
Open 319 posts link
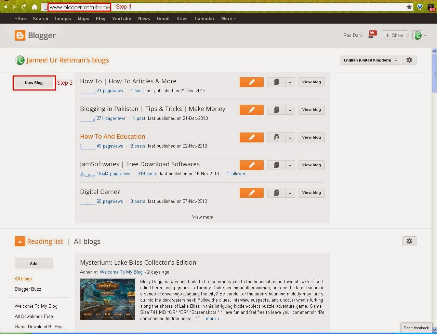(x=147, y=173)
